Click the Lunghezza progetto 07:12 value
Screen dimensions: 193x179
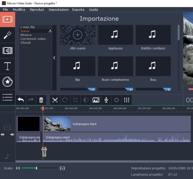pyautogui.click(x=173, y=175)
